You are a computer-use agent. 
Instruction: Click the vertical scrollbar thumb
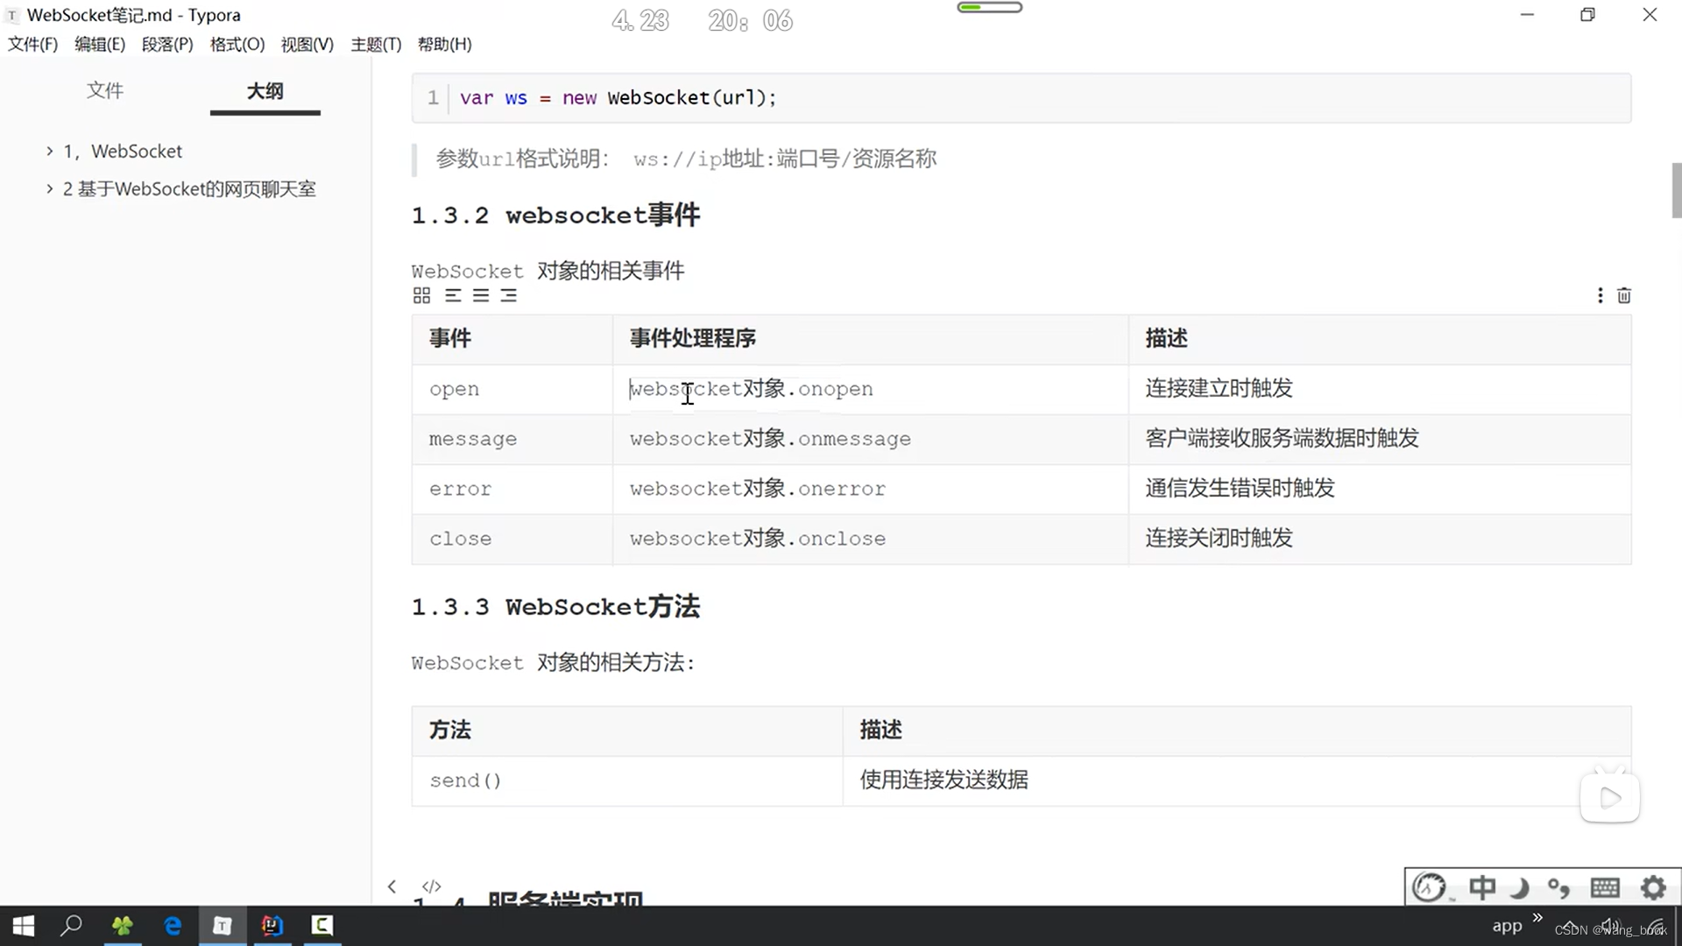(1677, 190)
